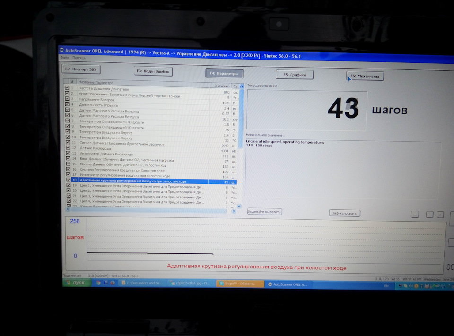Toggle checkbox for row 4 Длительность Впрыска
The height and width of the screenshot is (336, 454).
tap(67, 104)
